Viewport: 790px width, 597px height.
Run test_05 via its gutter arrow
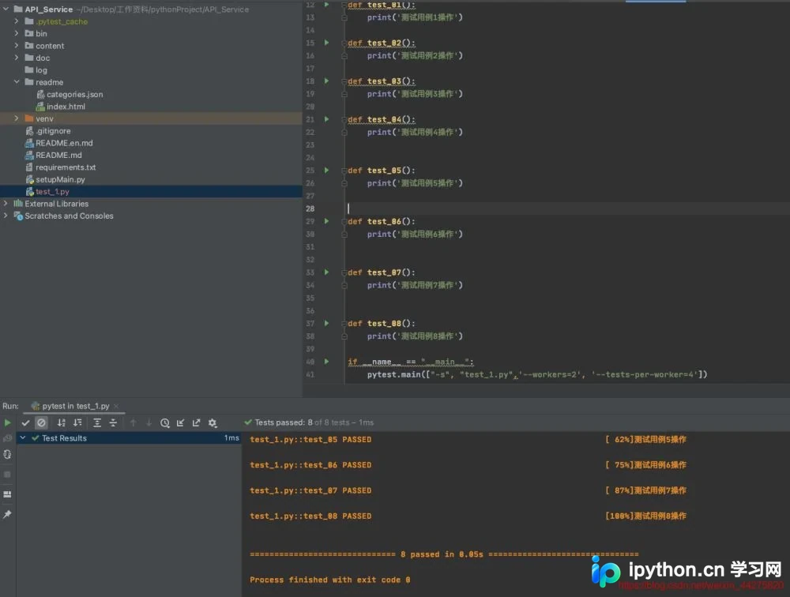[326, 171]
